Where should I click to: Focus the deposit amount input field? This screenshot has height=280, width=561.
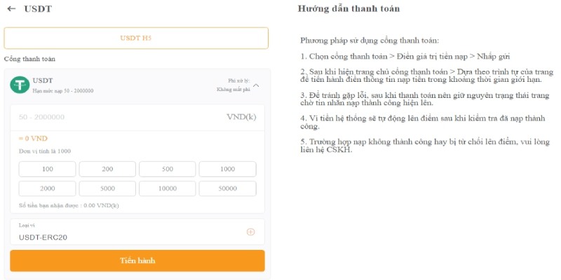[x=119, y=117]
